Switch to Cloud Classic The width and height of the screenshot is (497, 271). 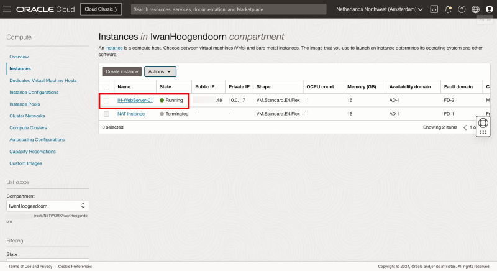[101, 9]
